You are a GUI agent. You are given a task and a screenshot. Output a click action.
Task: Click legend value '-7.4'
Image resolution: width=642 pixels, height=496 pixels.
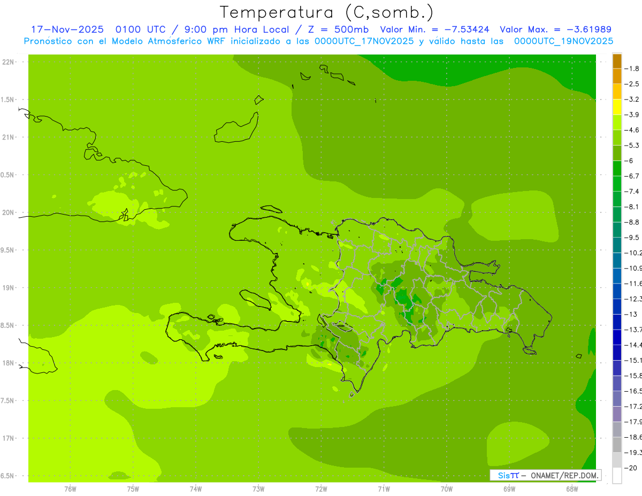(632, 192)
